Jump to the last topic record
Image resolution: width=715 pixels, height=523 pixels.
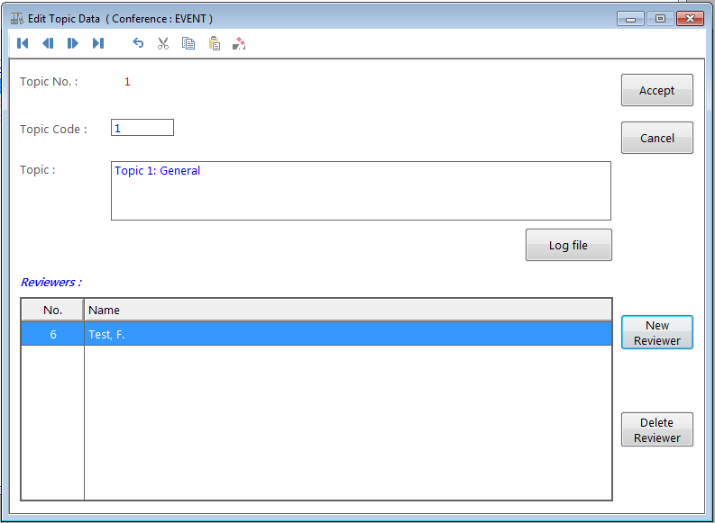point(98,43)
